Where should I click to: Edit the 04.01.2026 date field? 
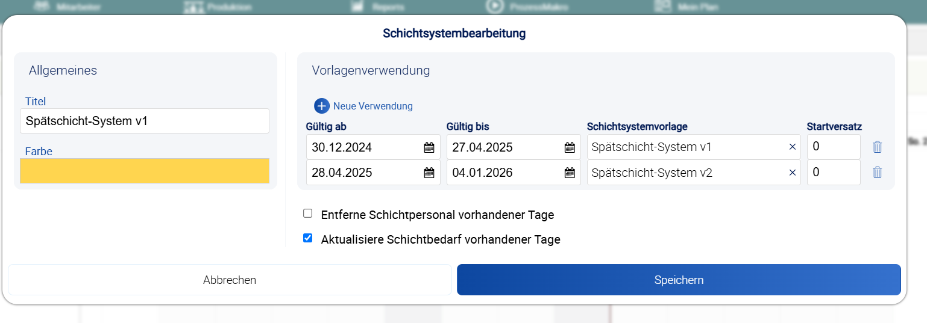tap(514, 172)
